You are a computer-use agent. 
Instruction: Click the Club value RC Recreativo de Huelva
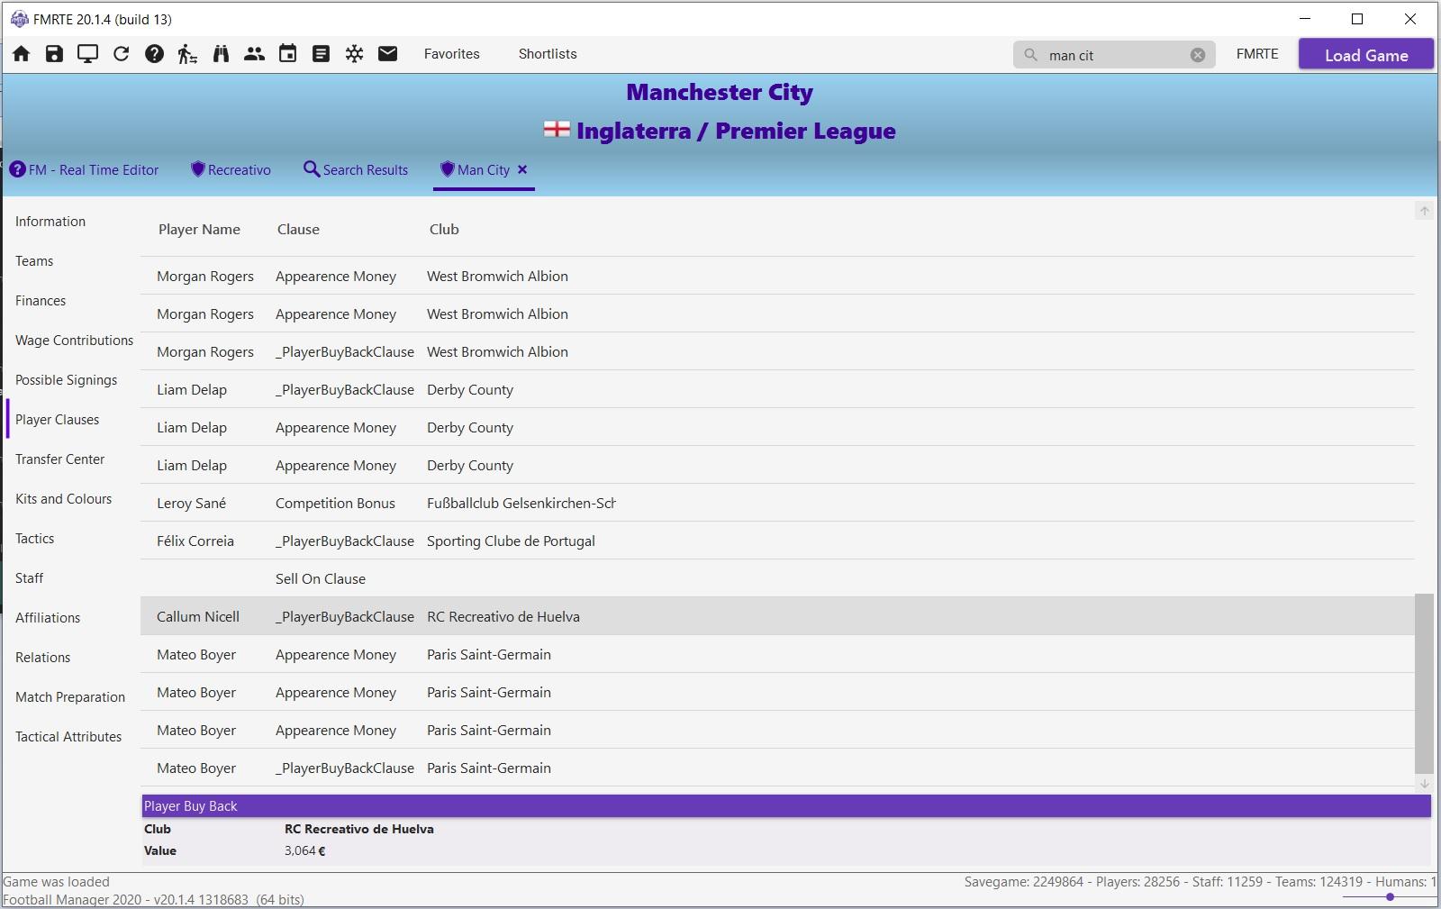coord(359,829)
